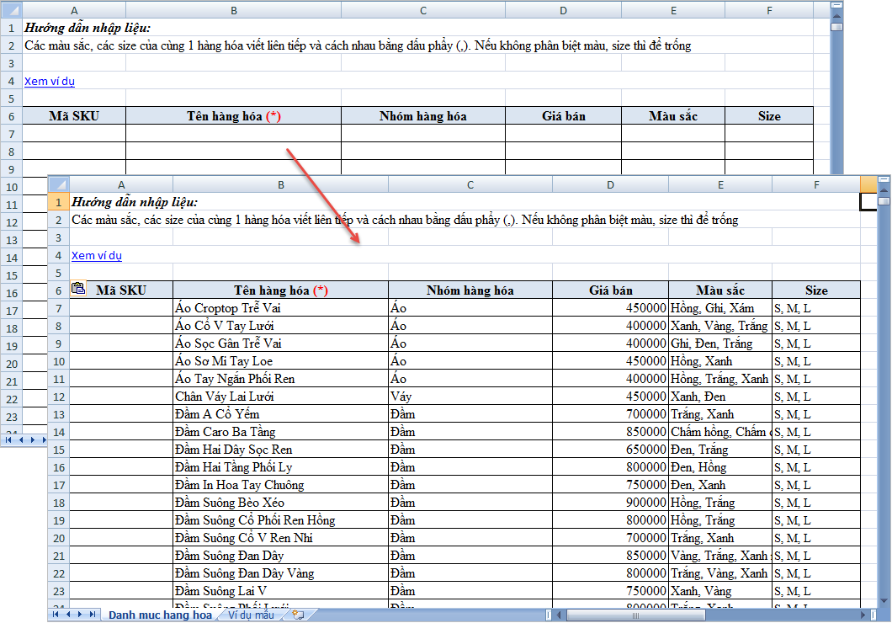
Task: Click front window header Tên hàng hóa (*)
Action: (280, 290)
